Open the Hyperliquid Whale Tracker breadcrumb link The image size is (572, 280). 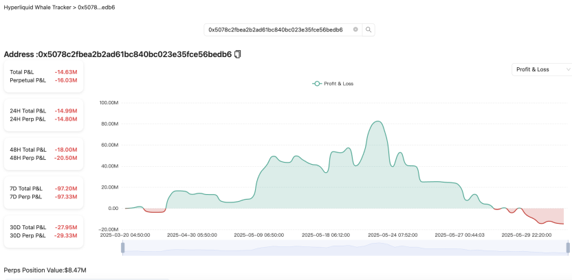click(x=37, y=8)
